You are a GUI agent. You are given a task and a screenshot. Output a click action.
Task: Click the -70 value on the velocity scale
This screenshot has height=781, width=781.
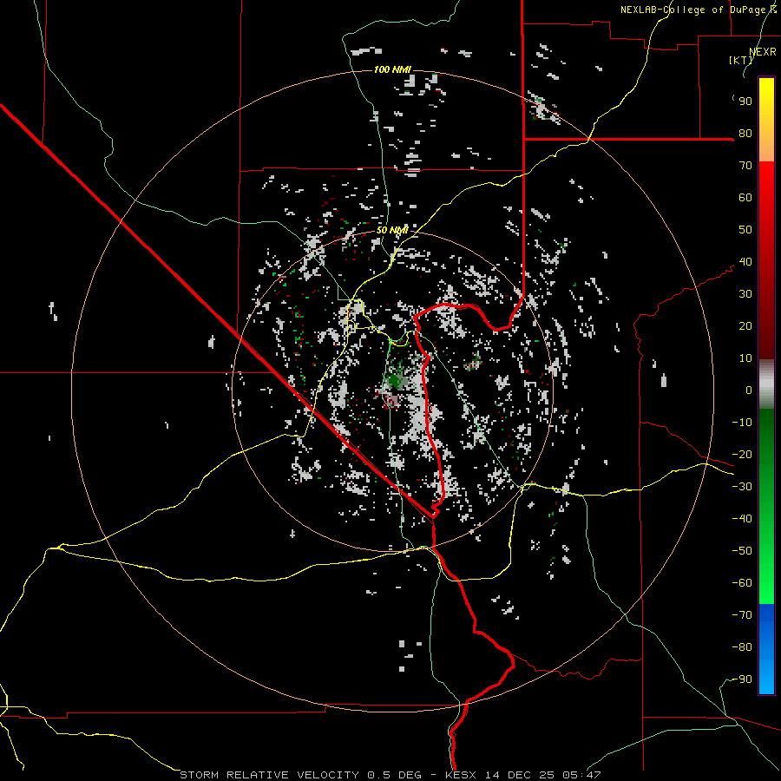[742, 615]
